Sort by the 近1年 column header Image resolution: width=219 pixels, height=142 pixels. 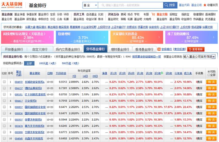pos(140,73)
